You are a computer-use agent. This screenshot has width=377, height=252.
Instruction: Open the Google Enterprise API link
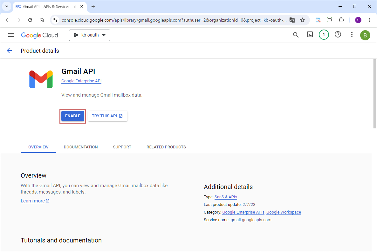(x=81, y=81)
